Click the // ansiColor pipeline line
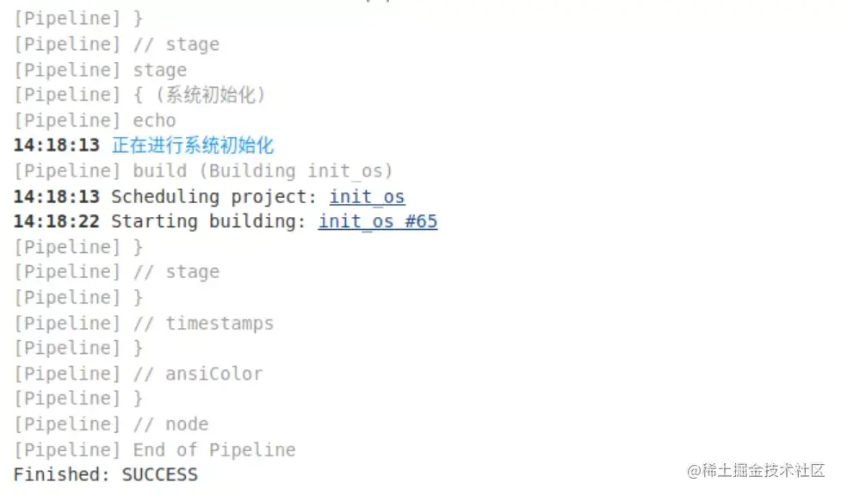 tap(198, 374)
